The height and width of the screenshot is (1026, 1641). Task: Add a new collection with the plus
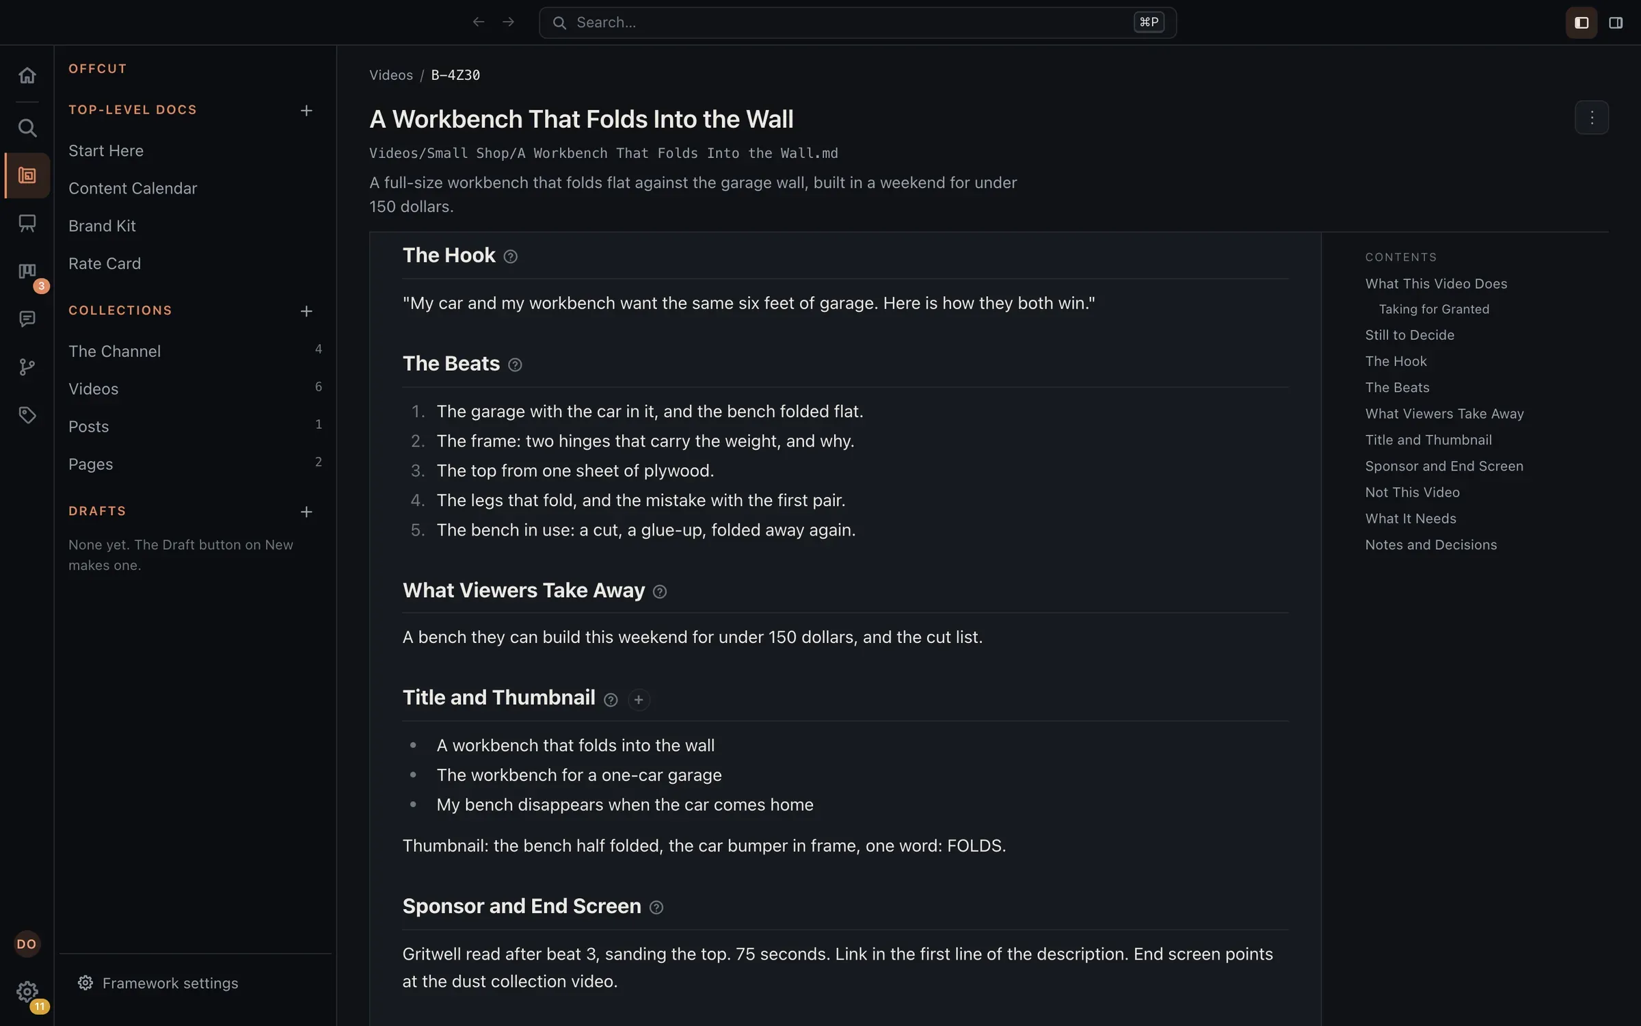tap(306, 311)
